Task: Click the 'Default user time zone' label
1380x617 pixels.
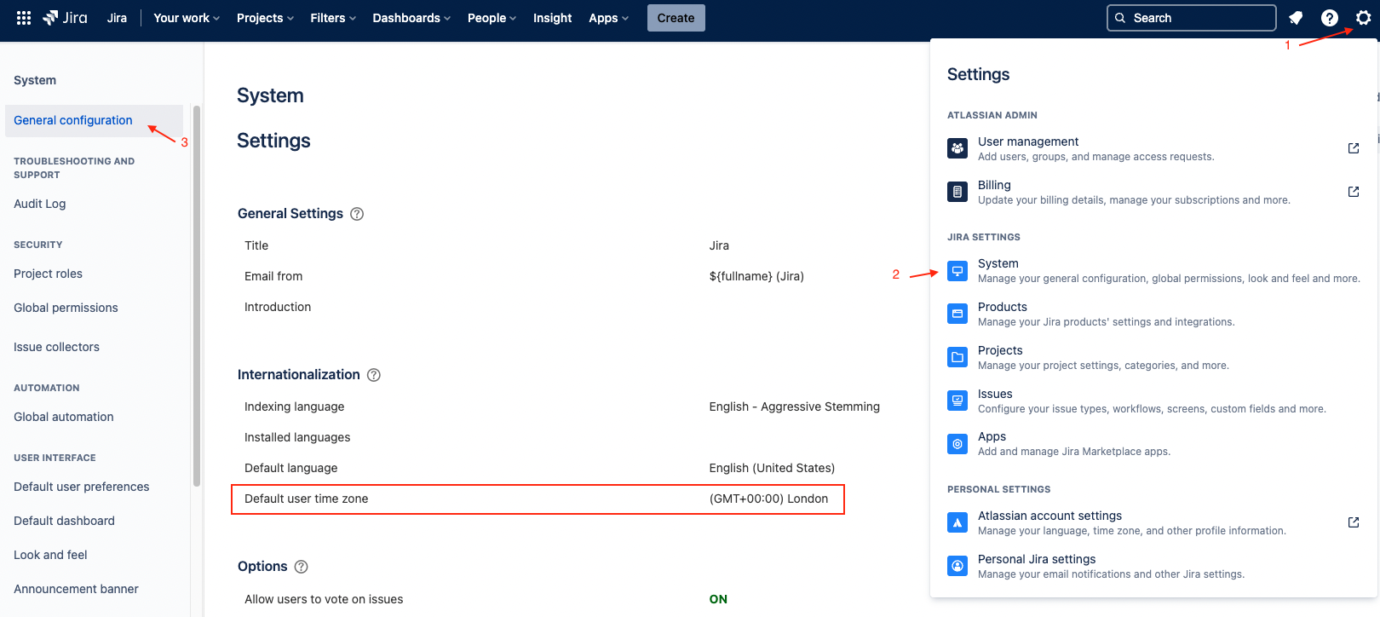Action: 307,499
